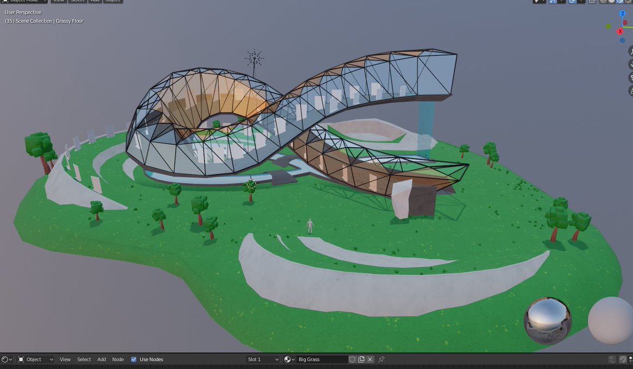
Task: Open the View menu in node editor
Action: click(65, 360)
